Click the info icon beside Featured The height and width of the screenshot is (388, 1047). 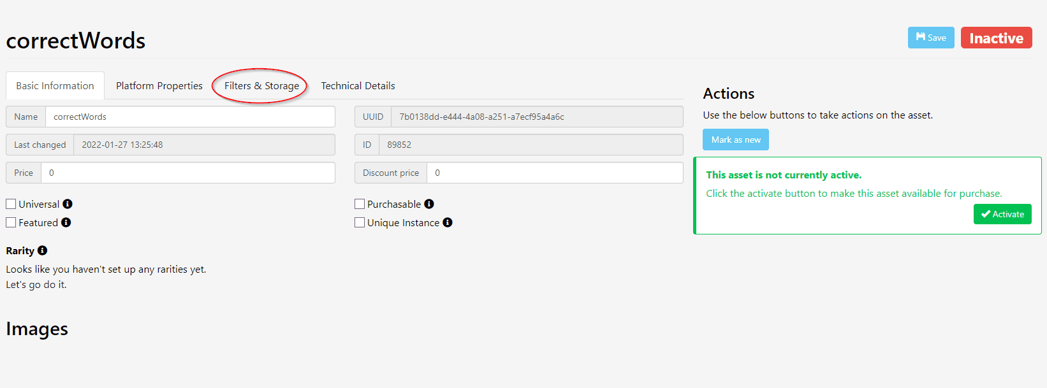[x=66, y=222]
